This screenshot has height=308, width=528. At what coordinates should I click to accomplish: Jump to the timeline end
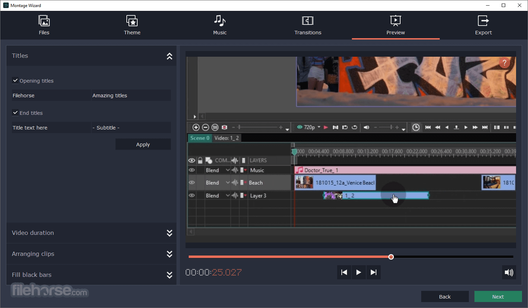tap(485, 127)
